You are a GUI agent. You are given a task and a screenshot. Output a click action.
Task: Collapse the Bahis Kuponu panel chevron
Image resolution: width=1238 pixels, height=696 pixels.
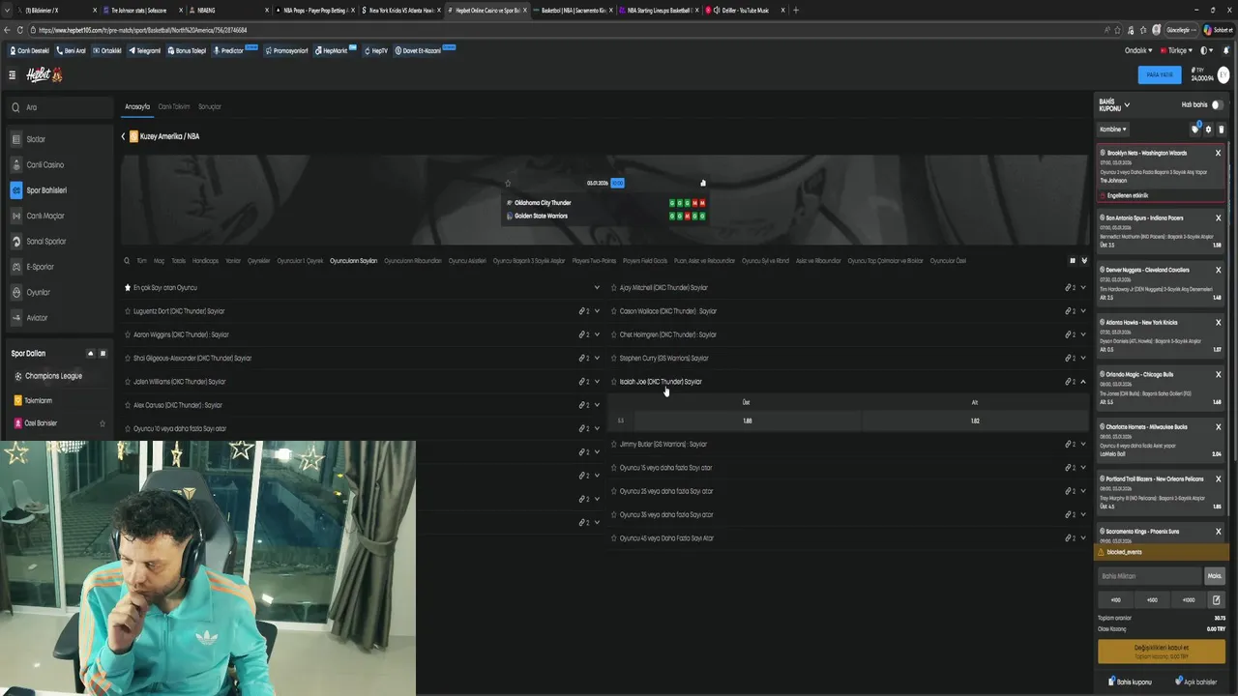point(1127,104)
